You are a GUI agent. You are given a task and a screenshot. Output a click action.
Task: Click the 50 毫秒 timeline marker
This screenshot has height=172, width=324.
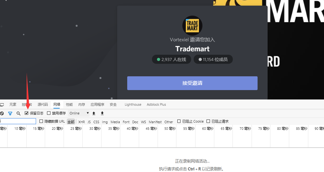[x=170, y=129]
